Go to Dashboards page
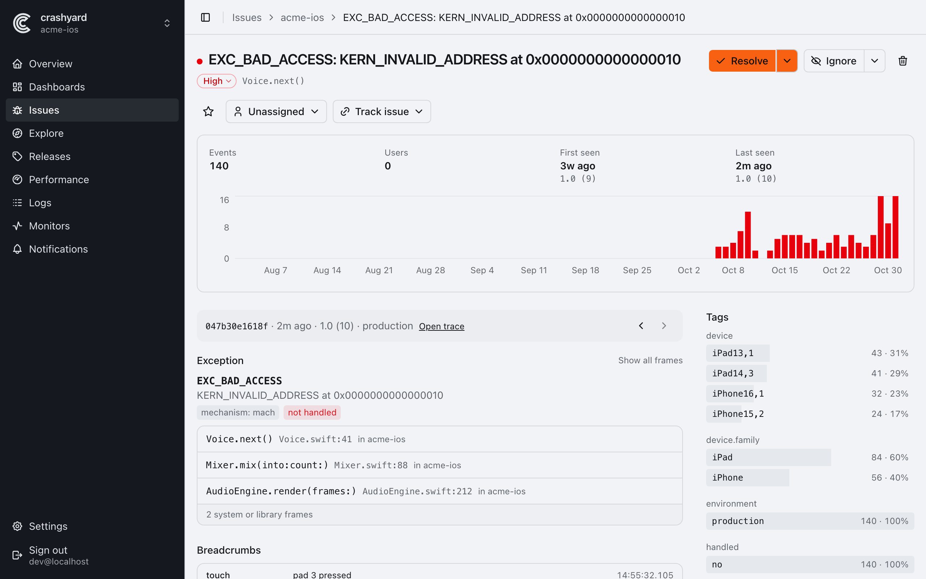This screenshot has height=579, width=926. 92,87
